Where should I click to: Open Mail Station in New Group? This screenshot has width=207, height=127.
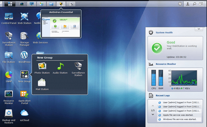click(42, 85)
